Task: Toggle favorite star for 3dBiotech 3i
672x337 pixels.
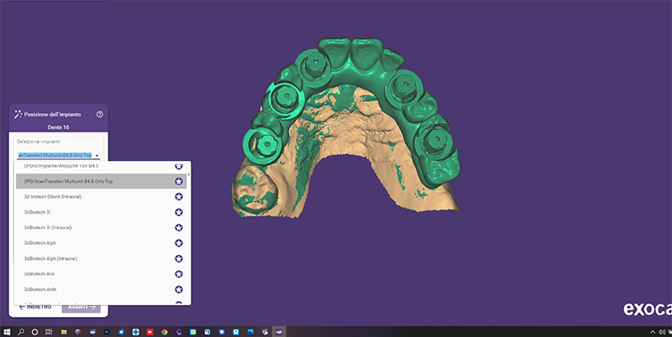Action: click(179, 212)
